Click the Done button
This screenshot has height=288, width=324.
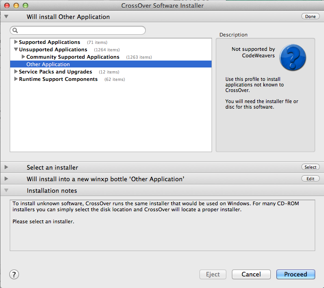click(311, 17)
